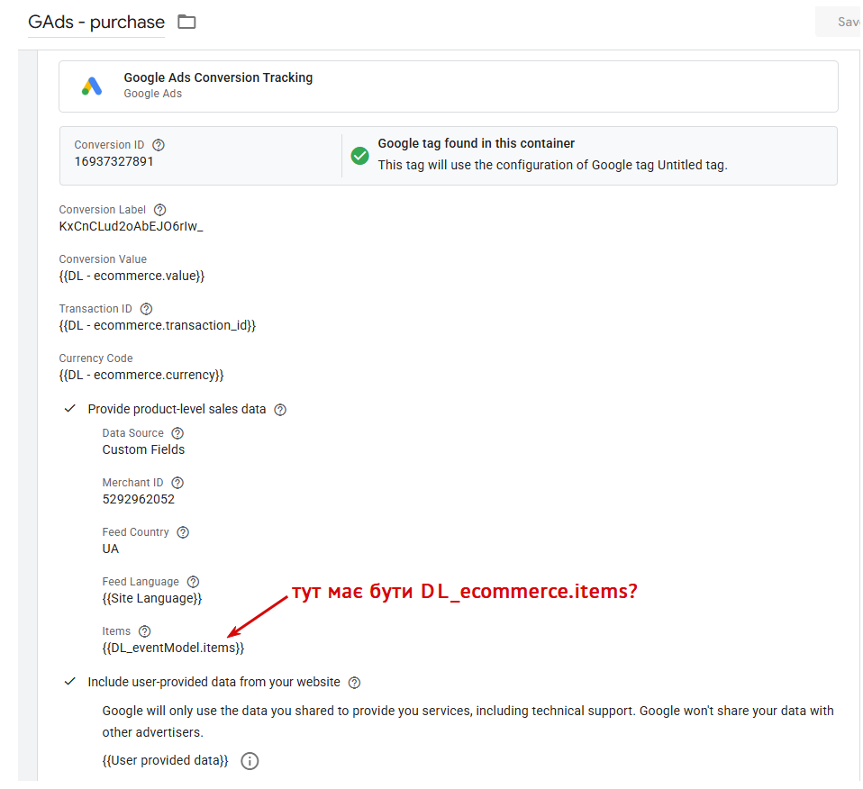Click {{User provided data}} variable

tap(165, 761)
